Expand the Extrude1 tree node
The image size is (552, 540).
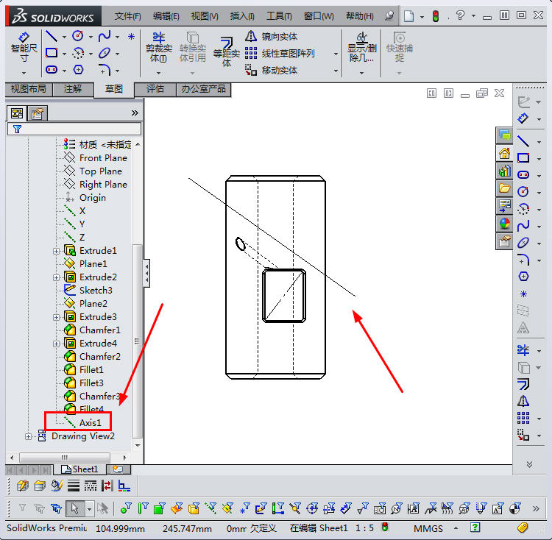(x=57, y=251)
